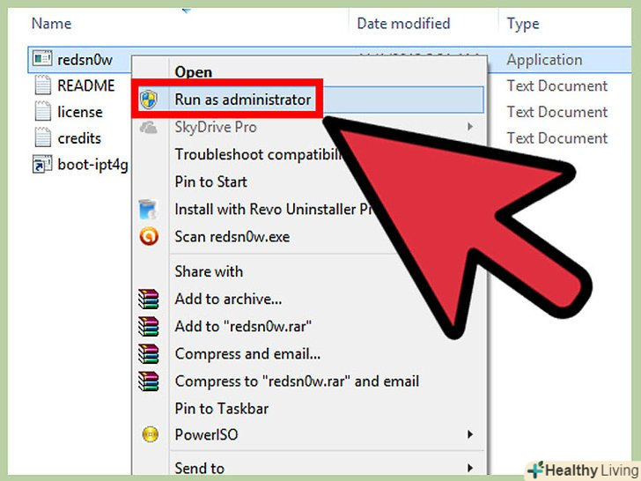Viewport: 641px width, 481px height.
Task: Click the SkyDrive Pro cloud icon
Action: (x=149, y=128)
